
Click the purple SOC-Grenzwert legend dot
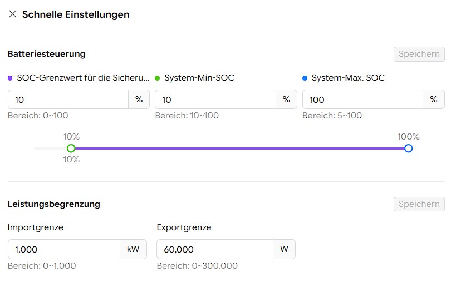tap(11, 78)
